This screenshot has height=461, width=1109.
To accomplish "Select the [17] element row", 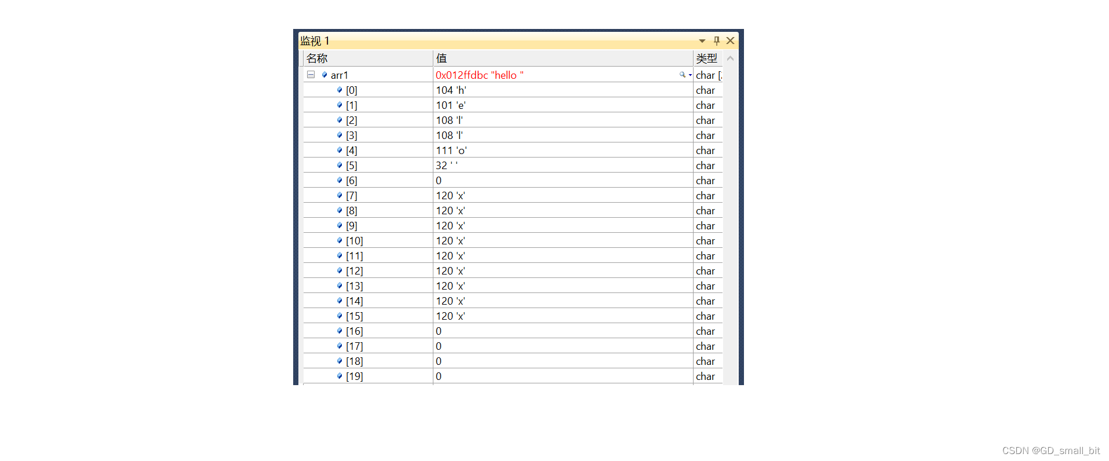I will point(513,346).
